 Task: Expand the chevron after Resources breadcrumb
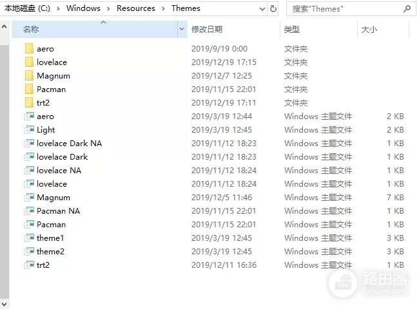[x=163, y=9]
